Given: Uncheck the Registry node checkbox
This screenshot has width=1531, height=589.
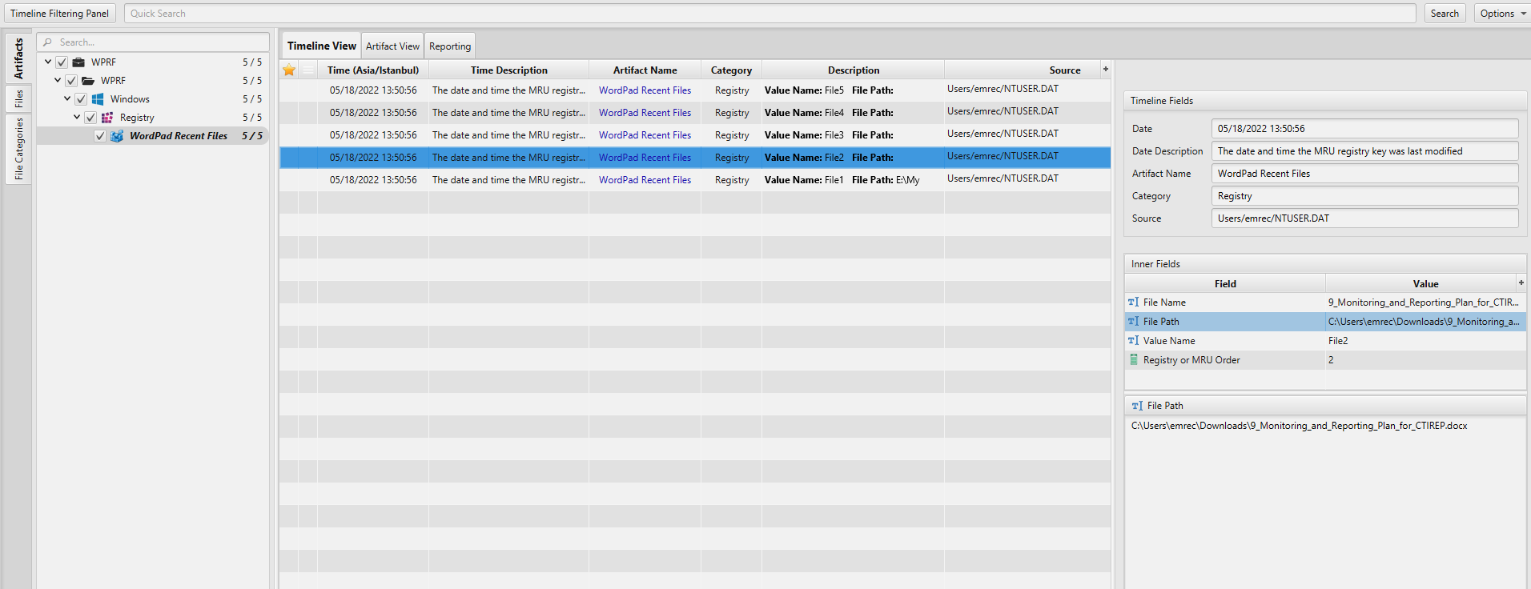Looking at the screenshot, I should [90, 118].
